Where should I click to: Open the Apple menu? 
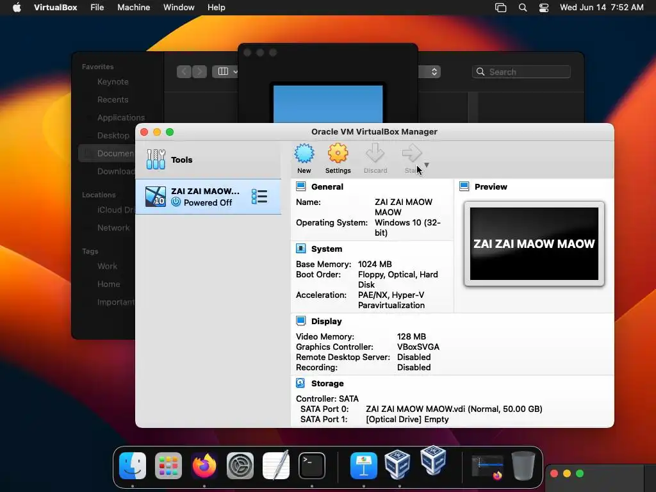click(17, 8)
